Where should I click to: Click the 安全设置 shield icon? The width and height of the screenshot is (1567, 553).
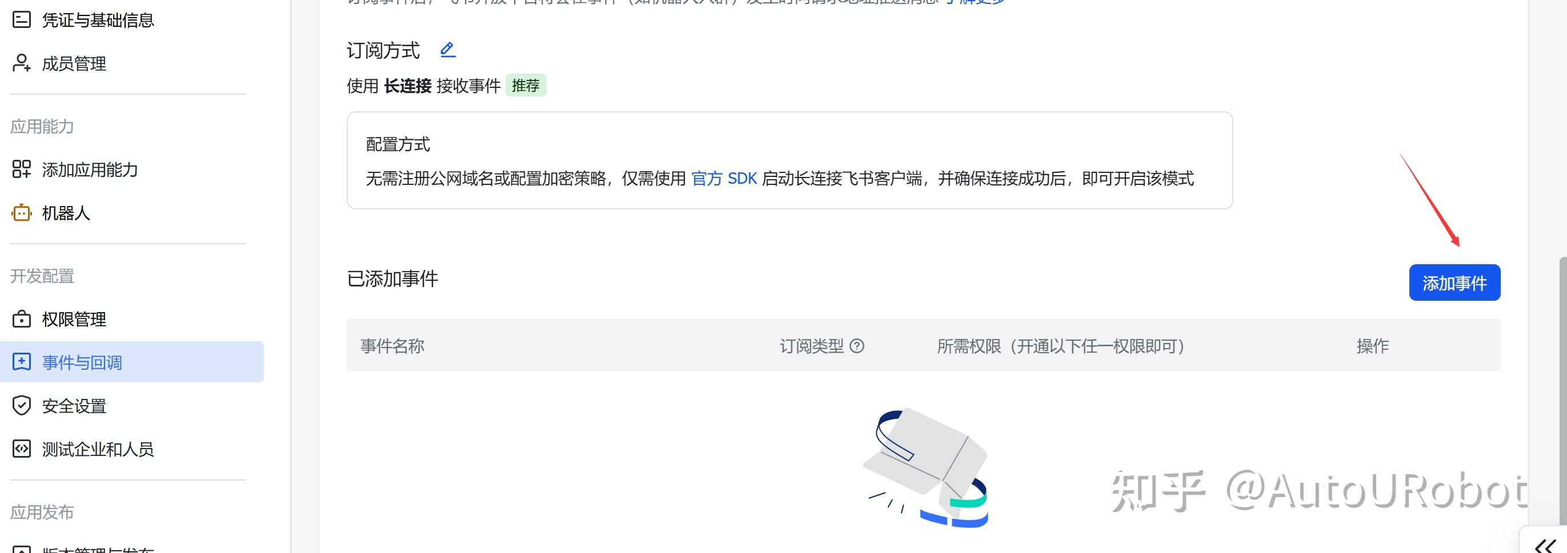click(21, 405)
